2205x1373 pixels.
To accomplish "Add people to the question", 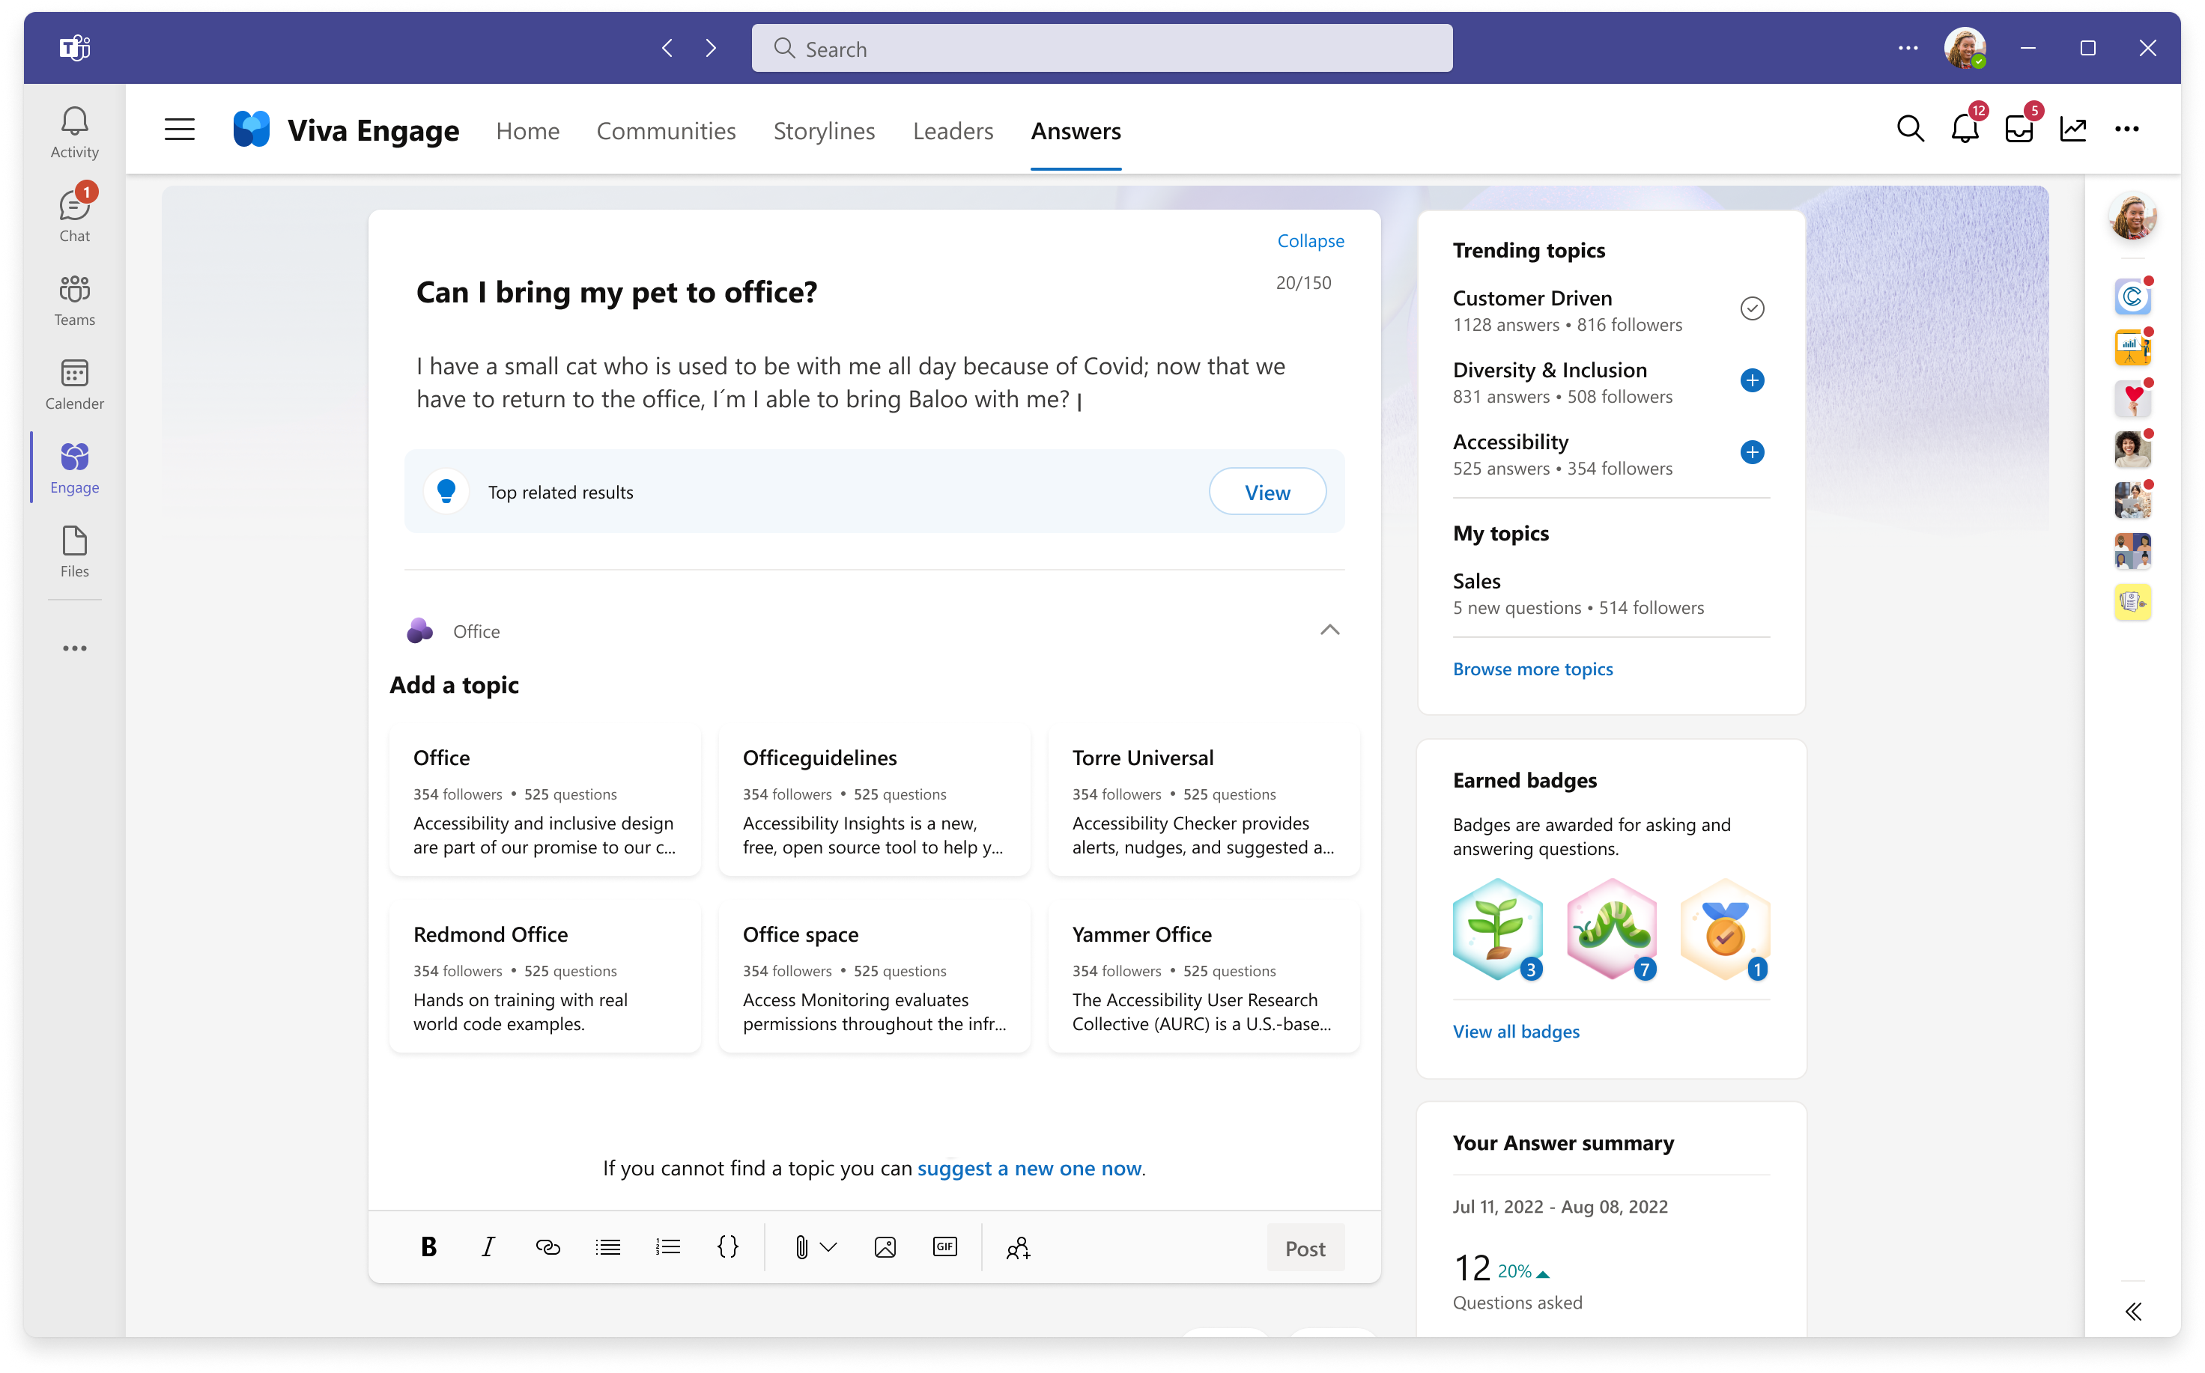I will click(1018, 1248).
